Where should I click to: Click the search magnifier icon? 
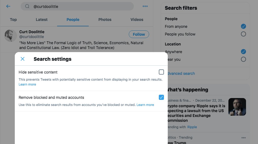click(27, 6)
